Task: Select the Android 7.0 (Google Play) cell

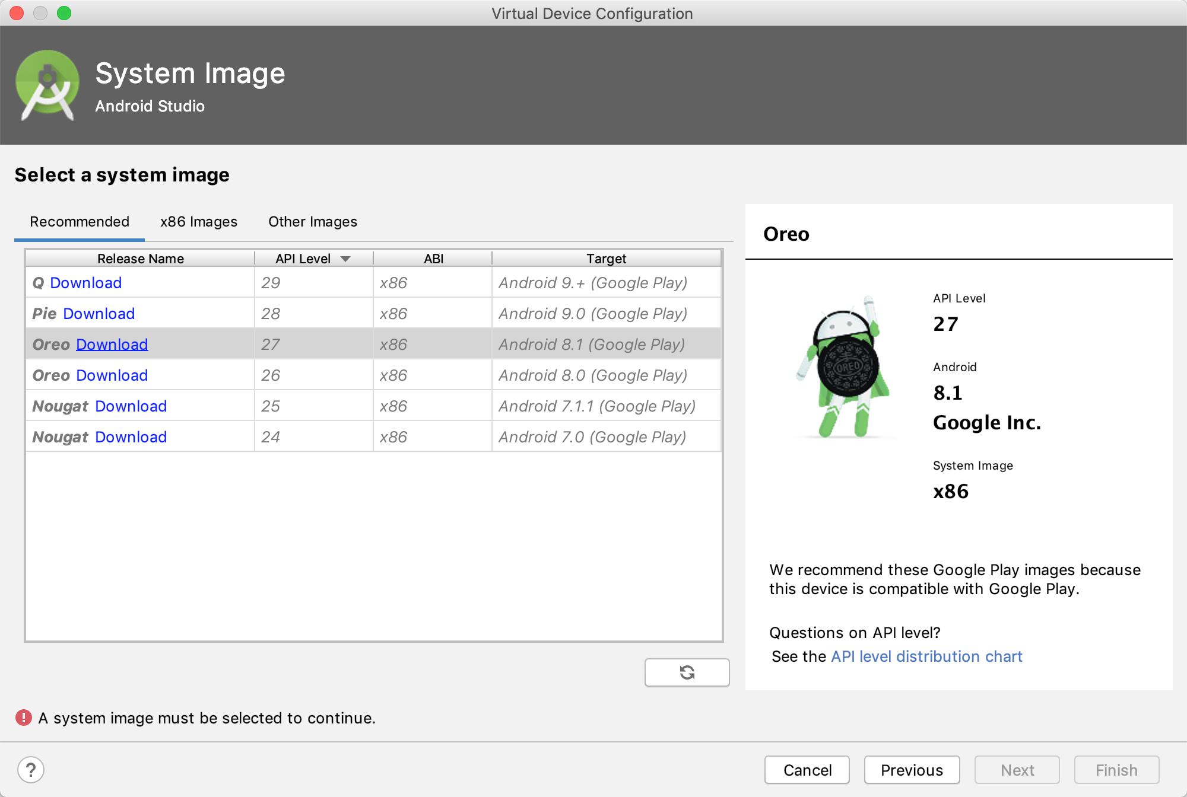Action: click(607, 437)
